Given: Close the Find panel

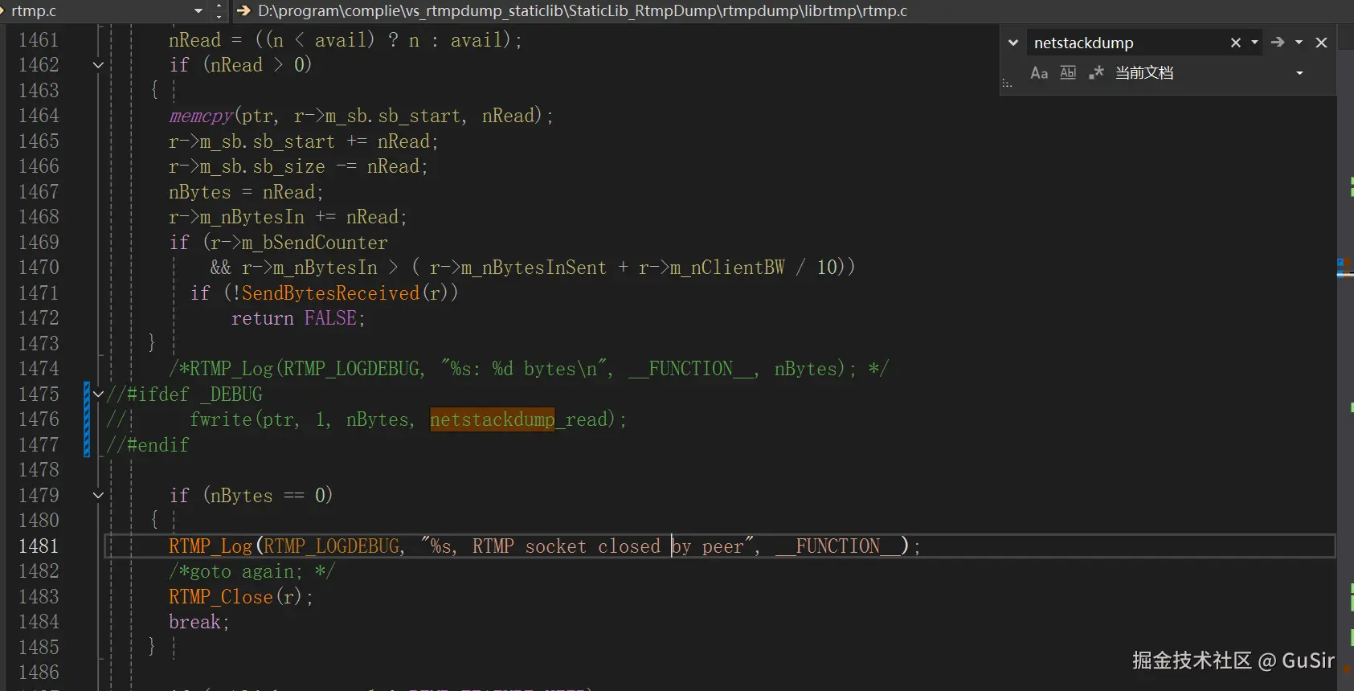Looking at the screenshot, I should tap(1321, 43).
